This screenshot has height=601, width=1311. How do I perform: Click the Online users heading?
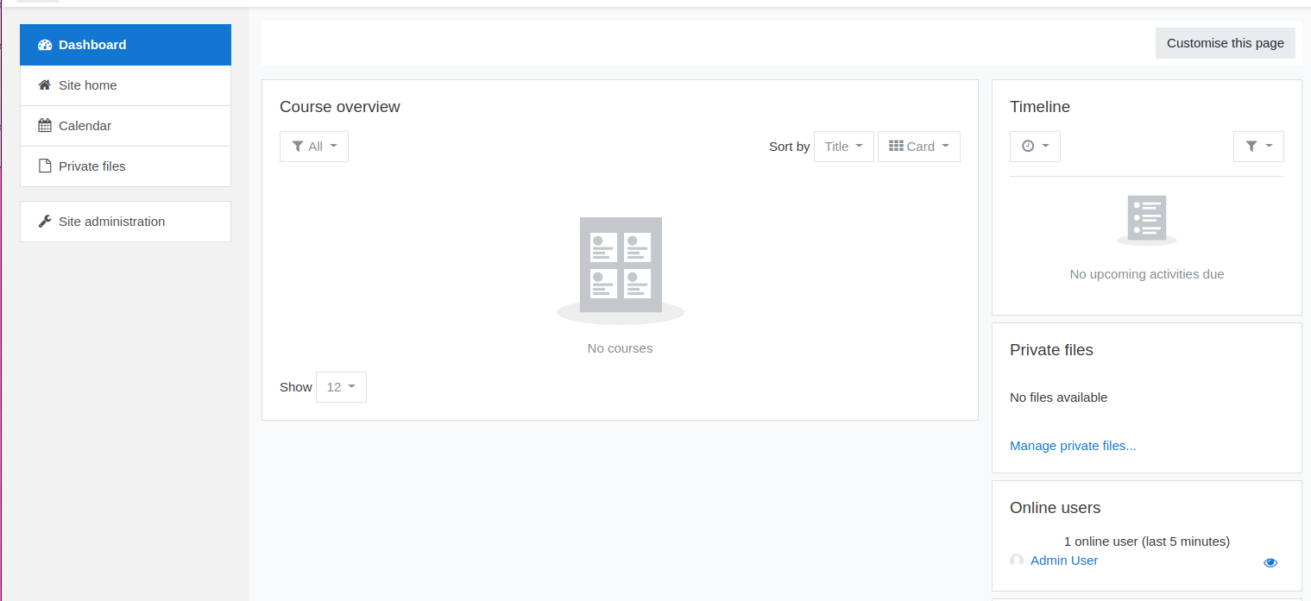tap(1056, 508)
